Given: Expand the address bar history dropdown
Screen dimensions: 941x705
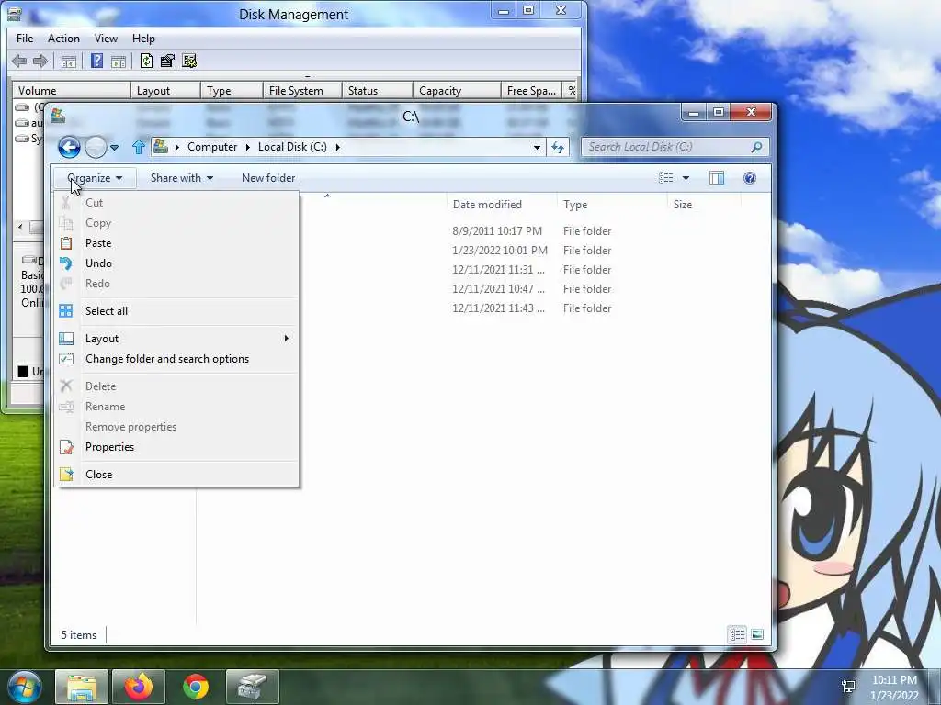Looking at the screenshot, I should click(537, 147).
